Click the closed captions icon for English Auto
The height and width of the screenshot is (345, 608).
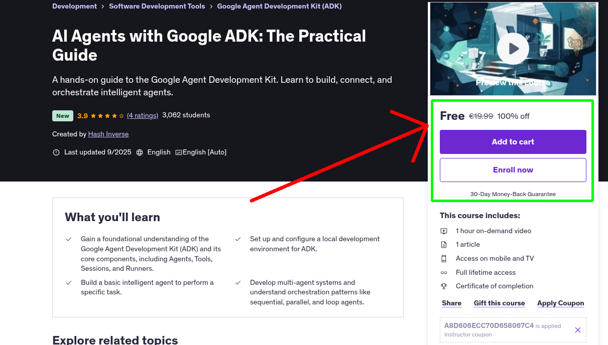[x=178, y=152]
